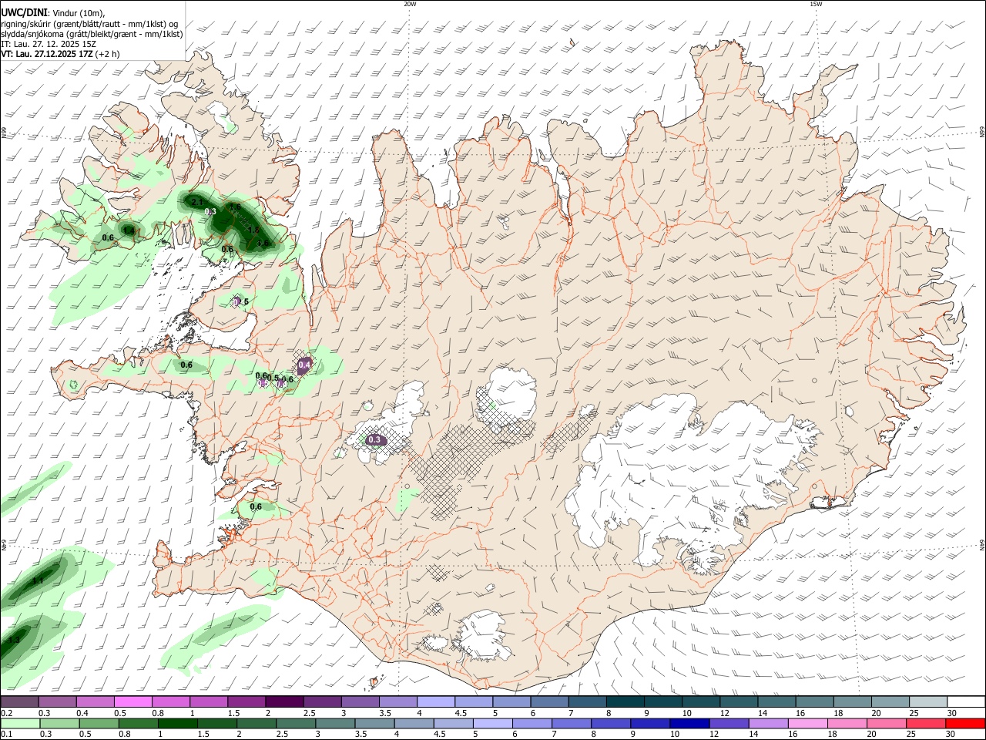Image resolution: width=986 pixels, height=740 pixels.
Task: Click the '1.3' rain value offshore southwest
Action: pos(13,641)
